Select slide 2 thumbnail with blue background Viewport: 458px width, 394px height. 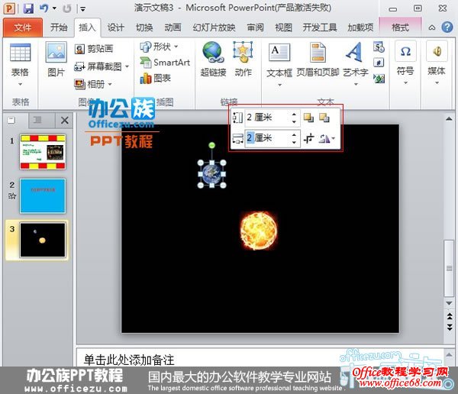click(43, 196)
